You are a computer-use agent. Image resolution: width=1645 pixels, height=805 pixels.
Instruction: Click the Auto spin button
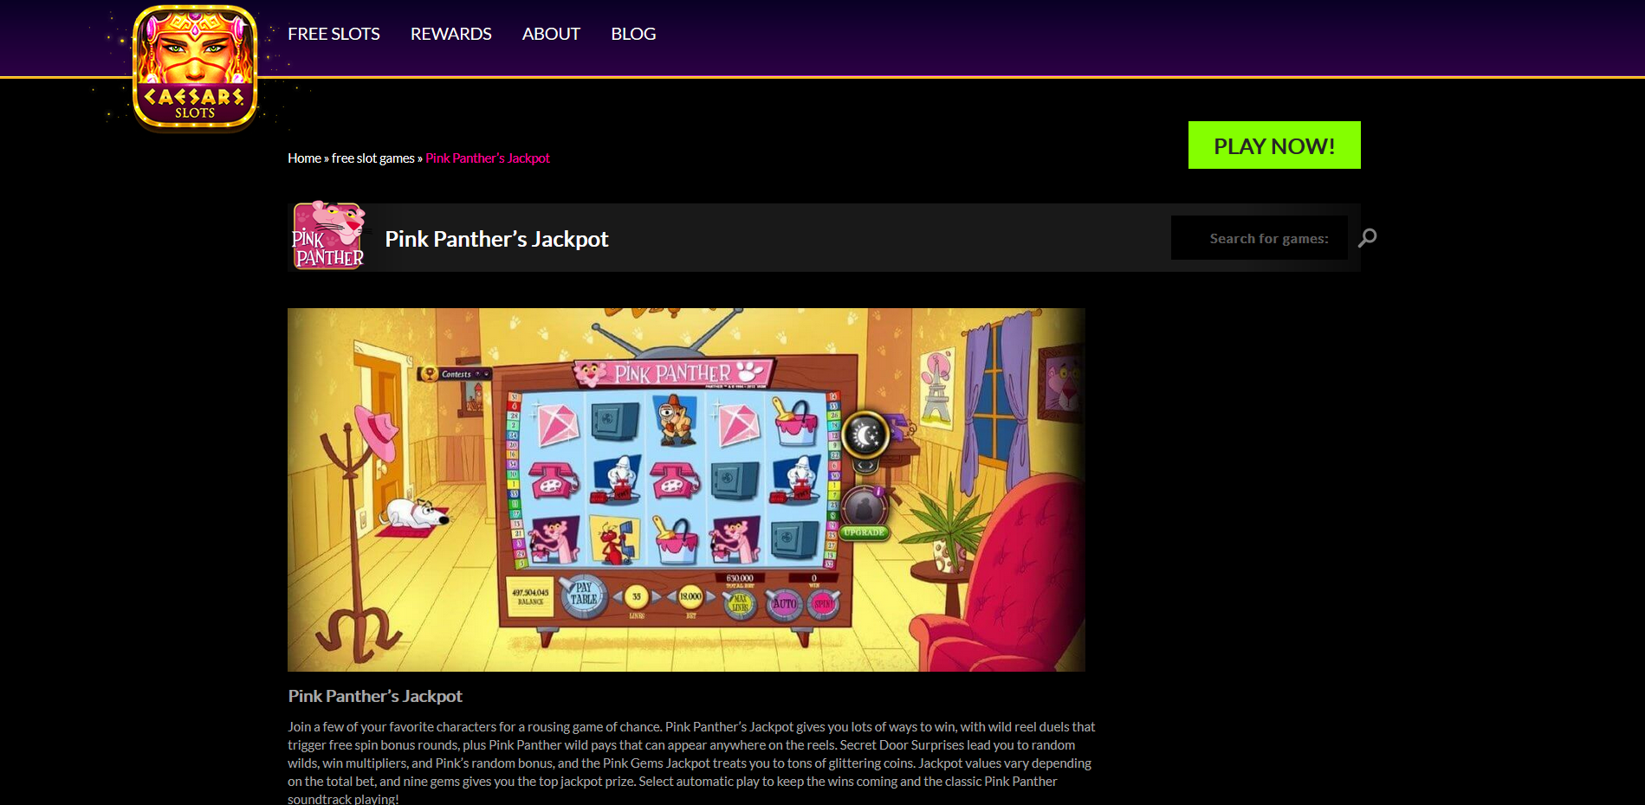(x=784, y=603)
